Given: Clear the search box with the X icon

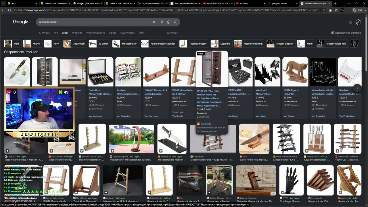Looking at the screenshot, I should [x=154, y=22].
